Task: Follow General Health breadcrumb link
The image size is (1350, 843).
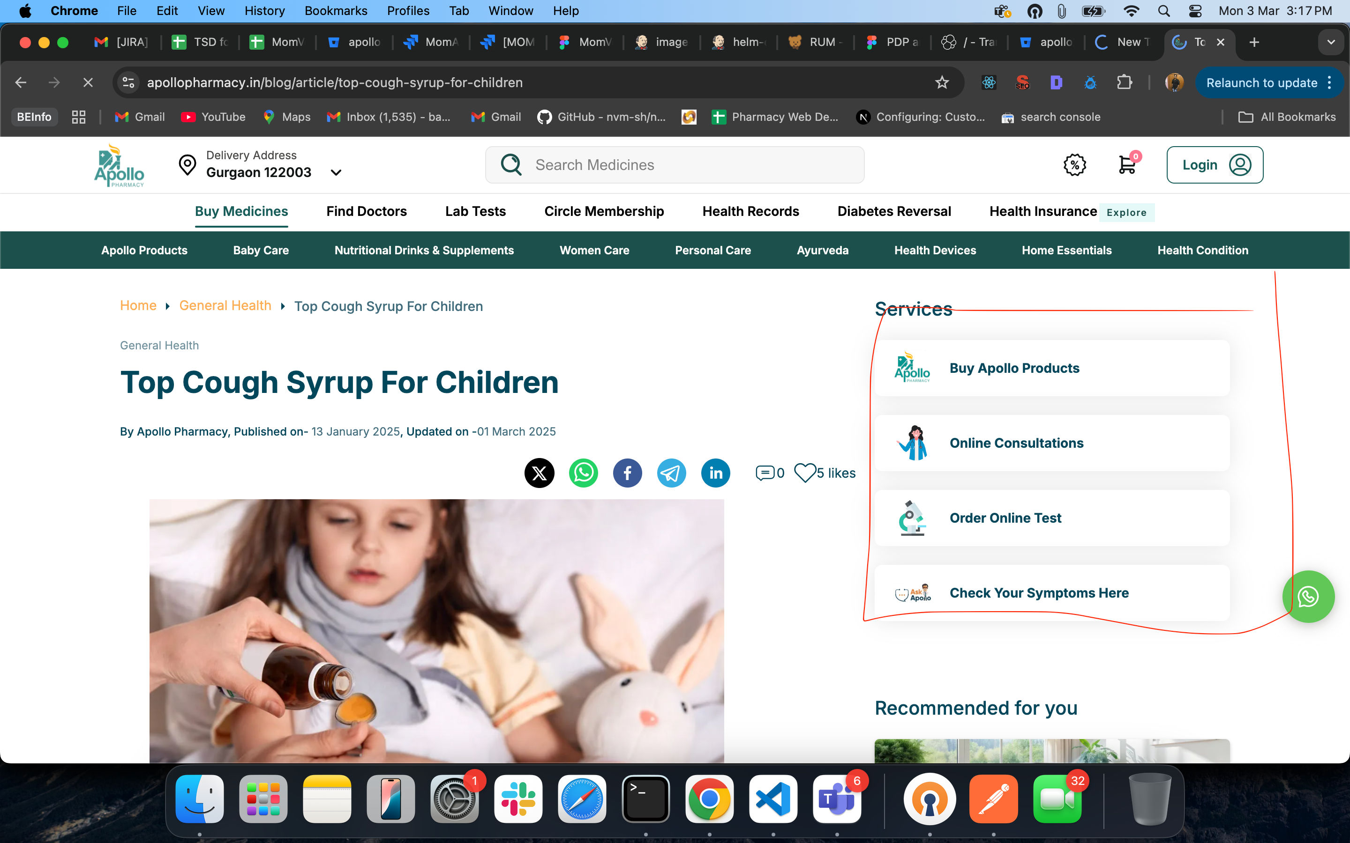Action: click(225, 305)
